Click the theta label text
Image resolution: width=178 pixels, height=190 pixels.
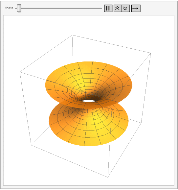coord(9,8)
